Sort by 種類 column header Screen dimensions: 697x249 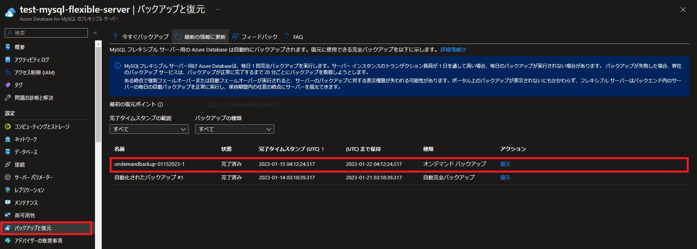click(x=428, y=149)
